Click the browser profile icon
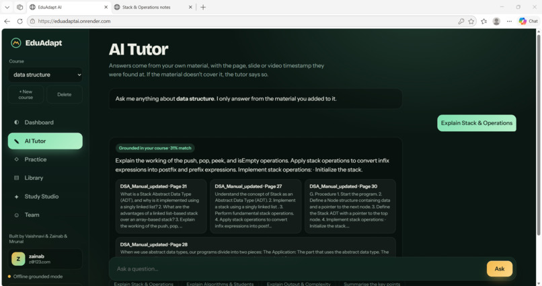Image resolution: width=542 pixels, height=286 pixels. coord(496,21)
